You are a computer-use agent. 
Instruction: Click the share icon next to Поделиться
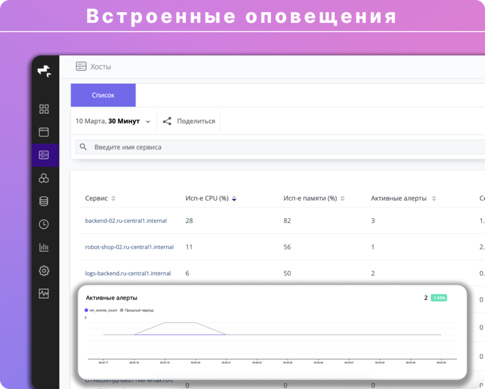pos(167,121)
